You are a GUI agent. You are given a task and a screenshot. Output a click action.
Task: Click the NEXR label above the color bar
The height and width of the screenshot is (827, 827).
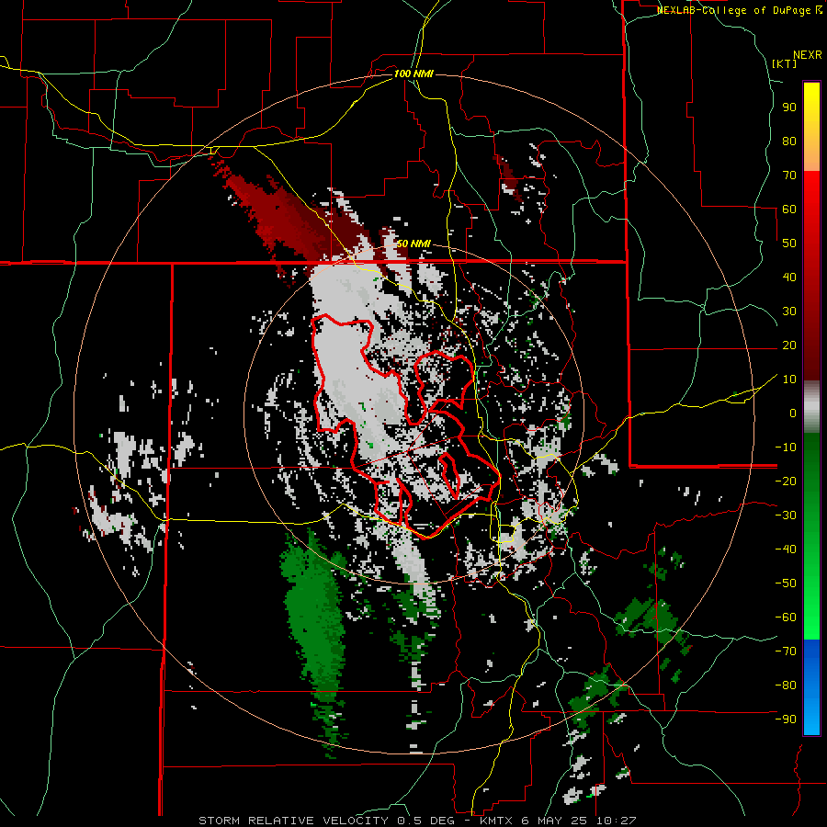pyautogui.click(x=808, y=55)
